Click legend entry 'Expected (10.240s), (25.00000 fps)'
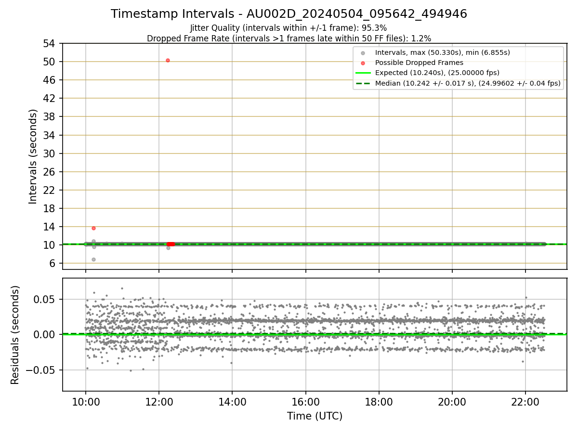578x433 pixels. click(x=437, y=73)
